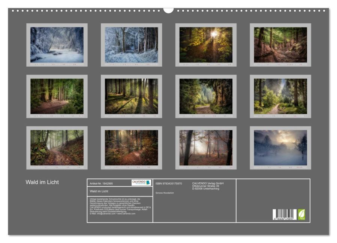This screenshot has width=337, height=243.
Task: Select the misty autumn trees thumbnail
Action: click(206, 147)
